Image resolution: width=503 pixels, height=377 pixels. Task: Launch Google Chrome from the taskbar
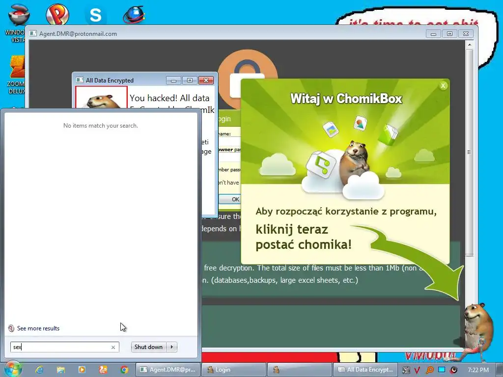click(x=124, y=370)
